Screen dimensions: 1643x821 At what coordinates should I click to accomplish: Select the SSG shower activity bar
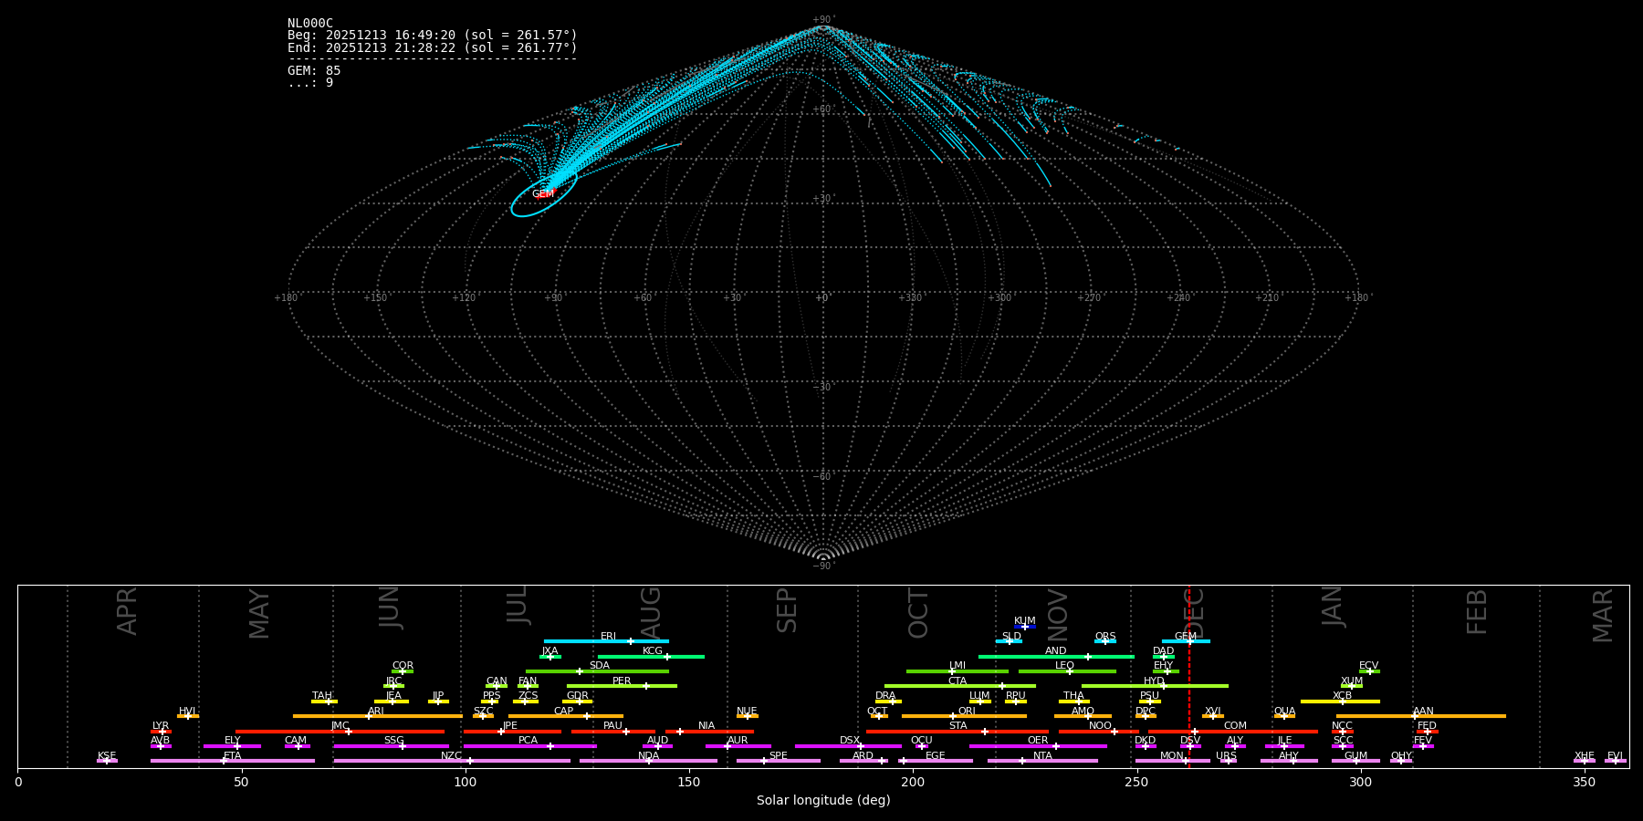pos(392,746)
